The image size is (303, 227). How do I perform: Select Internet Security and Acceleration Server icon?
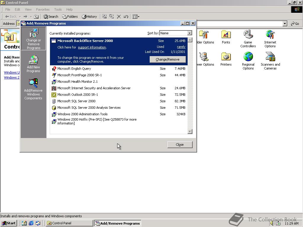(x=54, y=88)
